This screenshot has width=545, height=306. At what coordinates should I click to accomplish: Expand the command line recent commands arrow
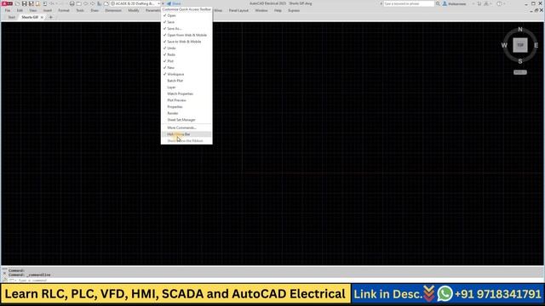pos(15,280)
